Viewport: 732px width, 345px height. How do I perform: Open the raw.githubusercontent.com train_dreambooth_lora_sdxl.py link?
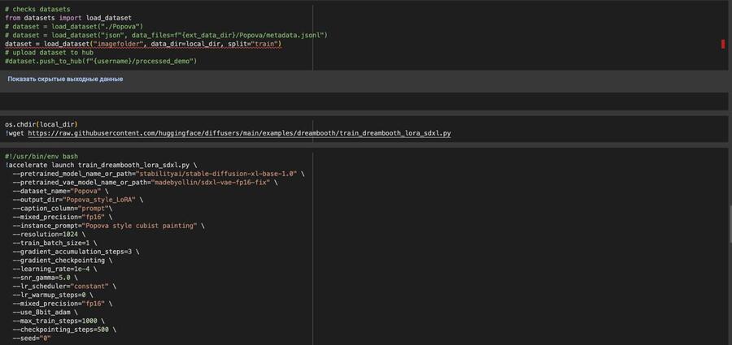click(239, 133)
